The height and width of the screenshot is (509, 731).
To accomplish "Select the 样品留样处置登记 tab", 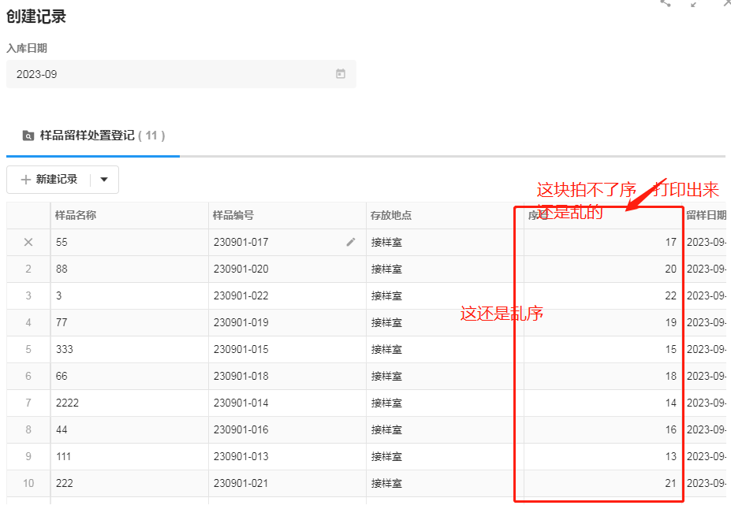I will [93, 136].
